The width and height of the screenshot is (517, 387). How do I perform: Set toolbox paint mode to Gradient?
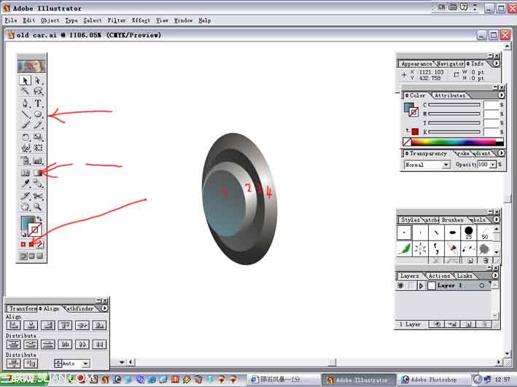(x=31, y=245)
